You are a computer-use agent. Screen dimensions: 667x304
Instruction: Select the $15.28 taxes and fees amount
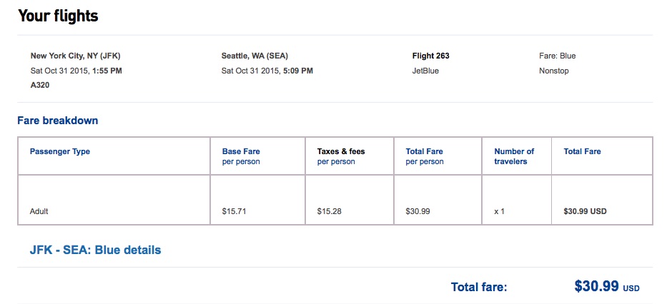(329, 212)
